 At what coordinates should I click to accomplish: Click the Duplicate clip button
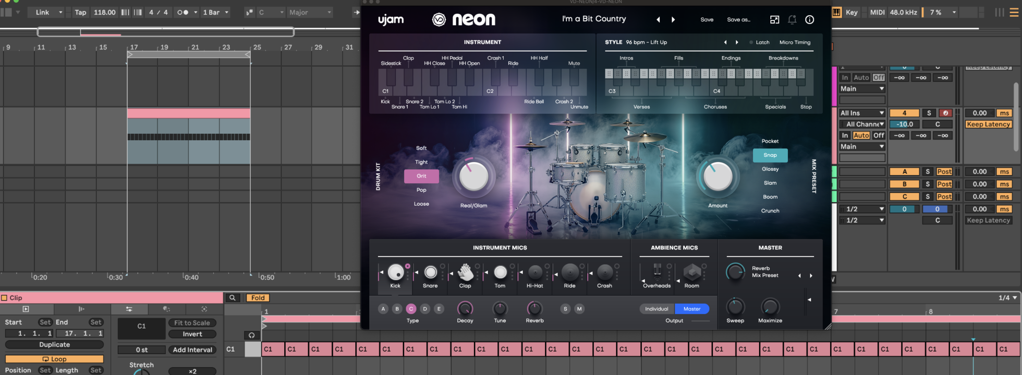54,345
